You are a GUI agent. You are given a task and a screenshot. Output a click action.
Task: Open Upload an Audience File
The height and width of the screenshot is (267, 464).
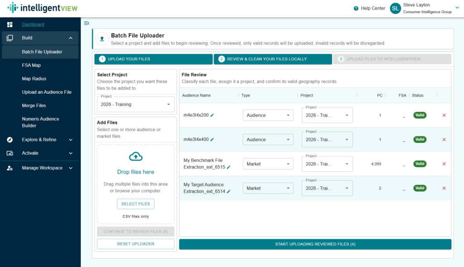point(47,92)
